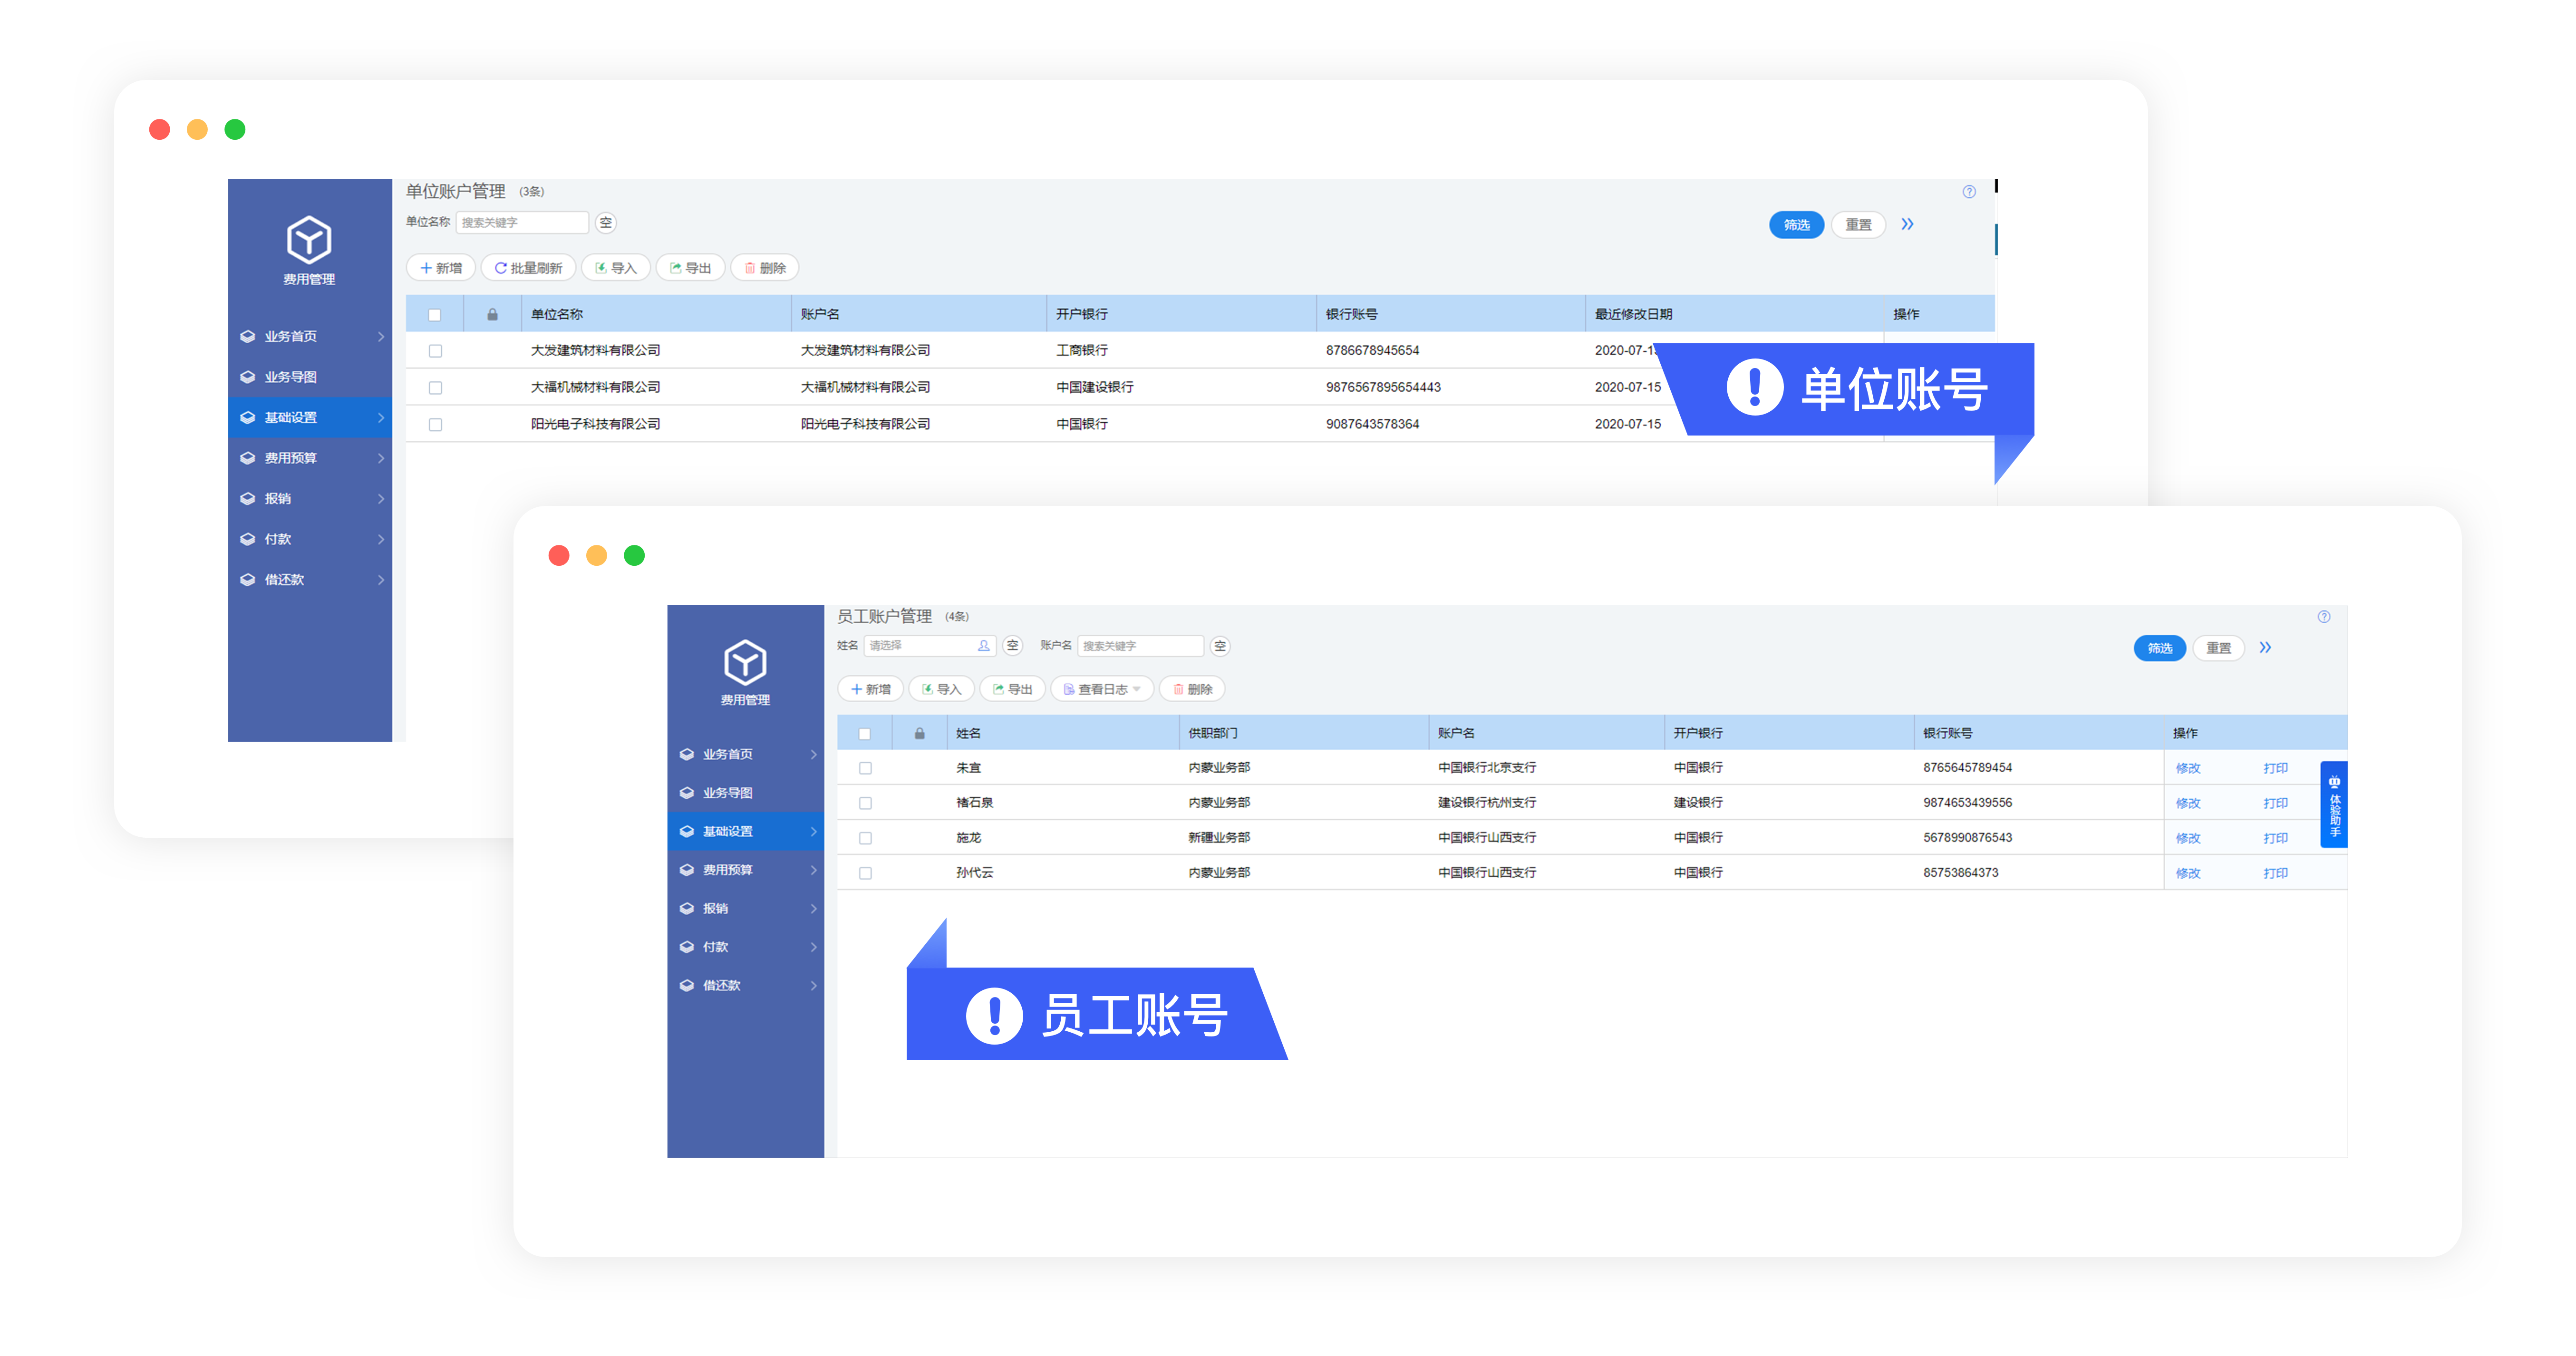Screen dimensions: 2576x1356
Task: Click 修改 link for 朱宣
Action: [x=2188, y=768]
